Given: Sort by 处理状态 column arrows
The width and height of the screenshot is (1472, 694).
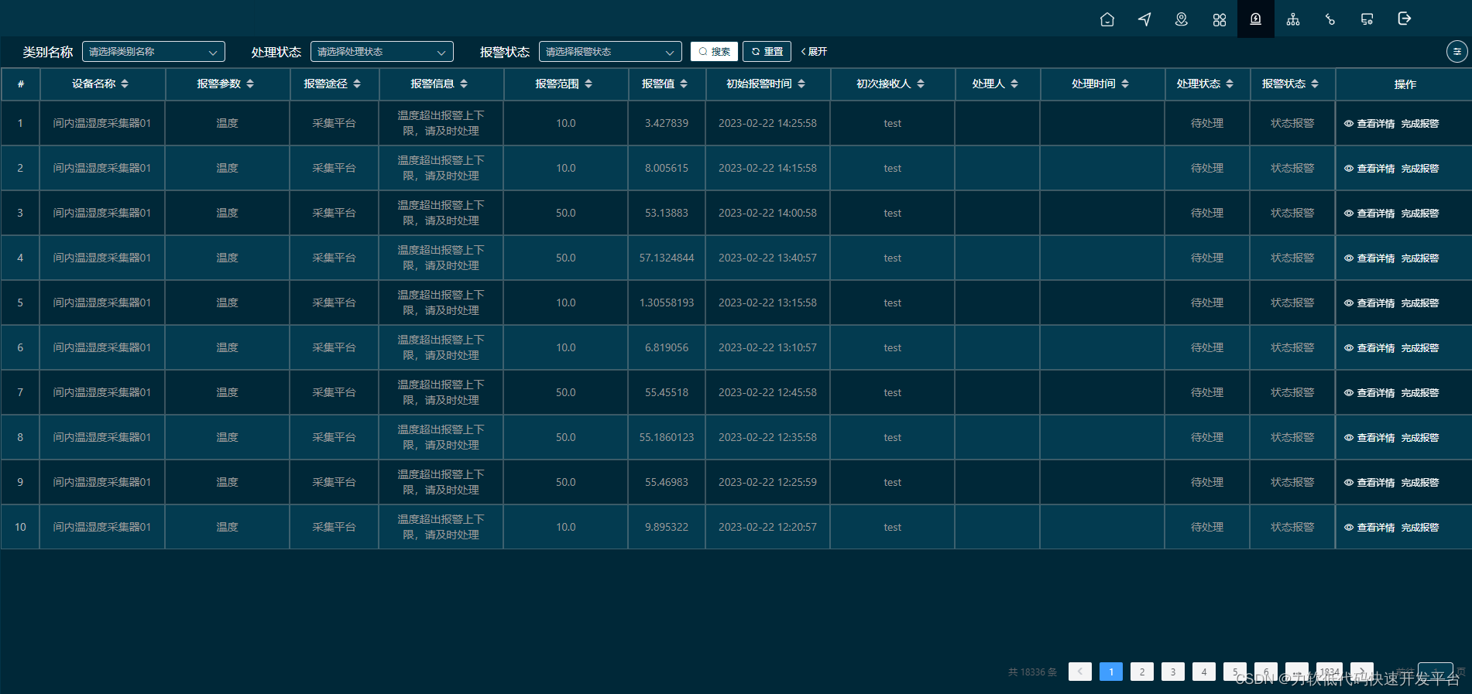Looking at the screenshot, I should (x=1230, y=84).
